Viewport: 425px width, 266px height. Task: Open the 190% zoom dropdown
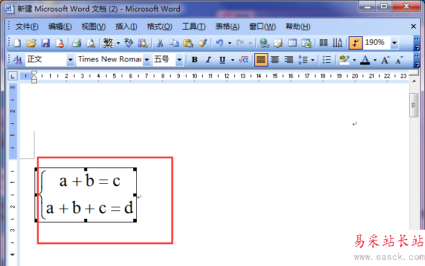click(x=394, y=43)
